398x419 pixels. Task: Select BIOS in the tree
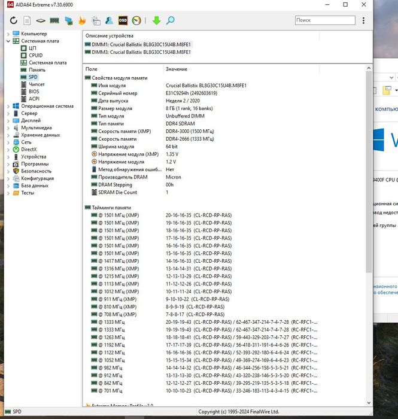pyautogui.click(x=34, y=92)
